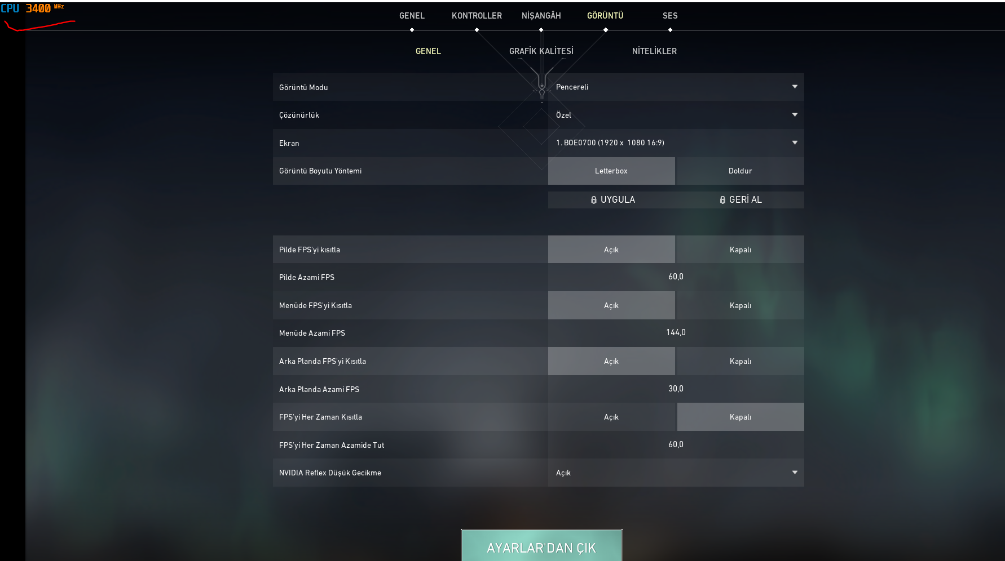Select Doldur scaling method

pyautogui.click(x=740, y=171)
